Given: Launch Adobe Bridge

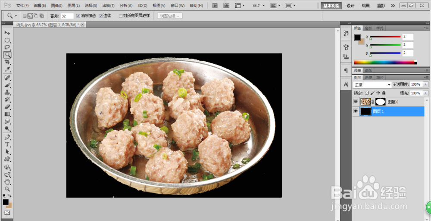Looking at the screenshot, I should [215, 6].
